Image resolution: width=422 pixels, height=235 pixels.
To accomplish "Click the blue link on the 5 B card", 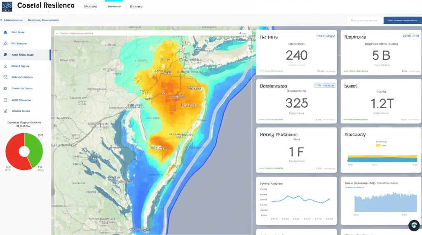I will pos(410,36).
